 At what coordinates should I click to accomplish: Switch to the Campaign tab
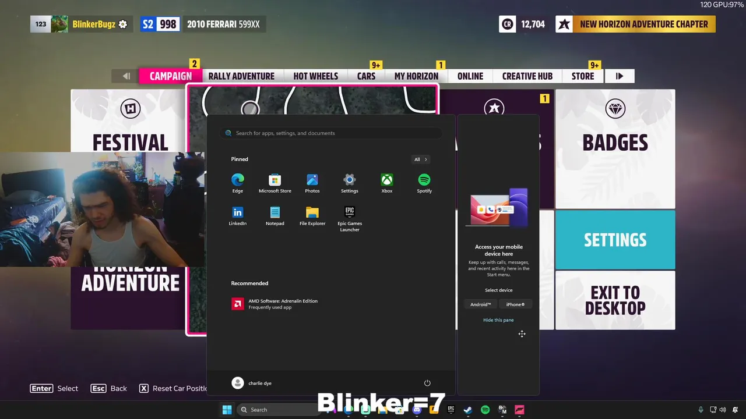tap(170, 76)
